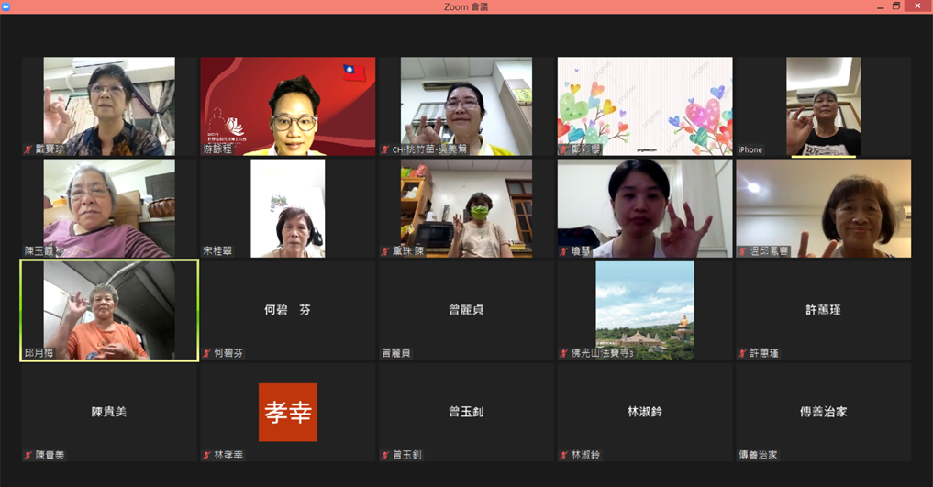Click the muted mic icon beside 陳貴美
Viewport: 933px width, 487px height.
click(28, 455)
